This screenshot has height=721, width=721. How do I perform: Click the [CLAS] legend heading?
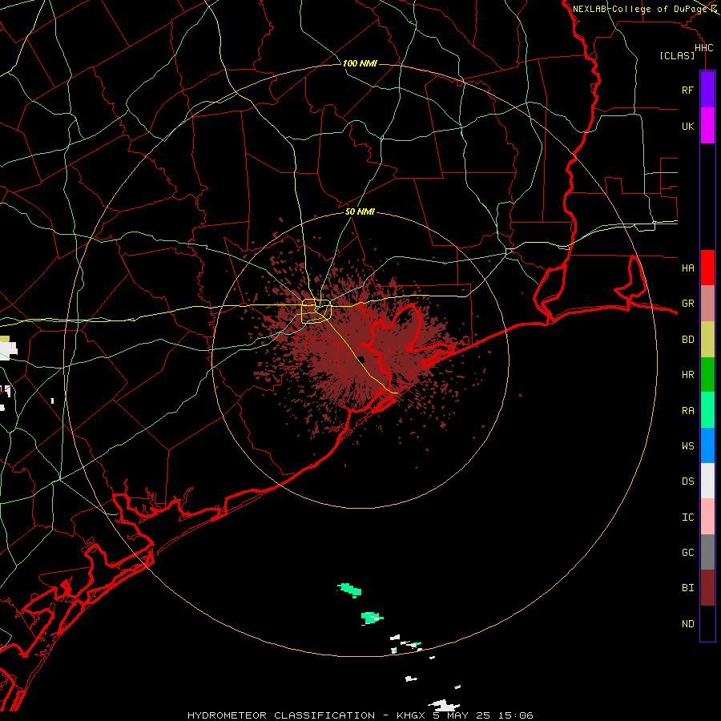point(677,55)
